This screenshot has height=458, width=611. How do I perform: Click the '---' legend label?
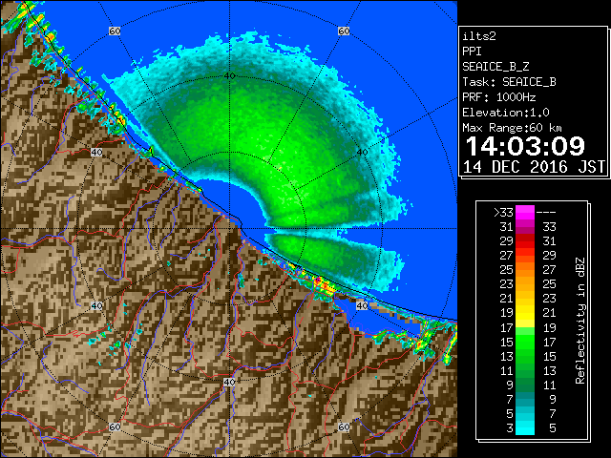546,213
